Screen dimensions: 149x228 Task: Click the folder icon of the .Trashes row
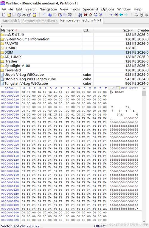(x=2, y=61)
